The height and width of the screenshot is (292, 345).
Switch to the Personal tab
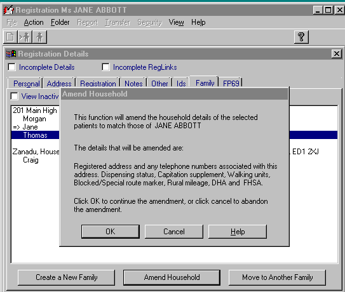click(x=26, y=84)
